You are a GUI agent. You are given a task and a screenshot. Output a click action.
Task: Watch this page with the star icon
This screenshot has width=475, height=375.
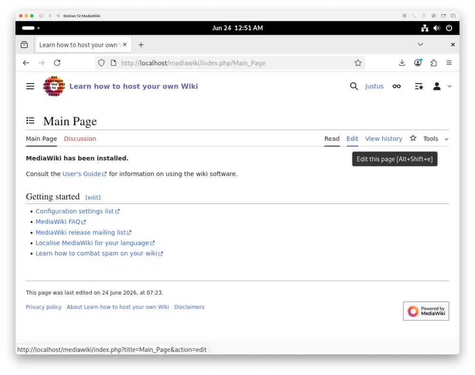pos(413,138)
